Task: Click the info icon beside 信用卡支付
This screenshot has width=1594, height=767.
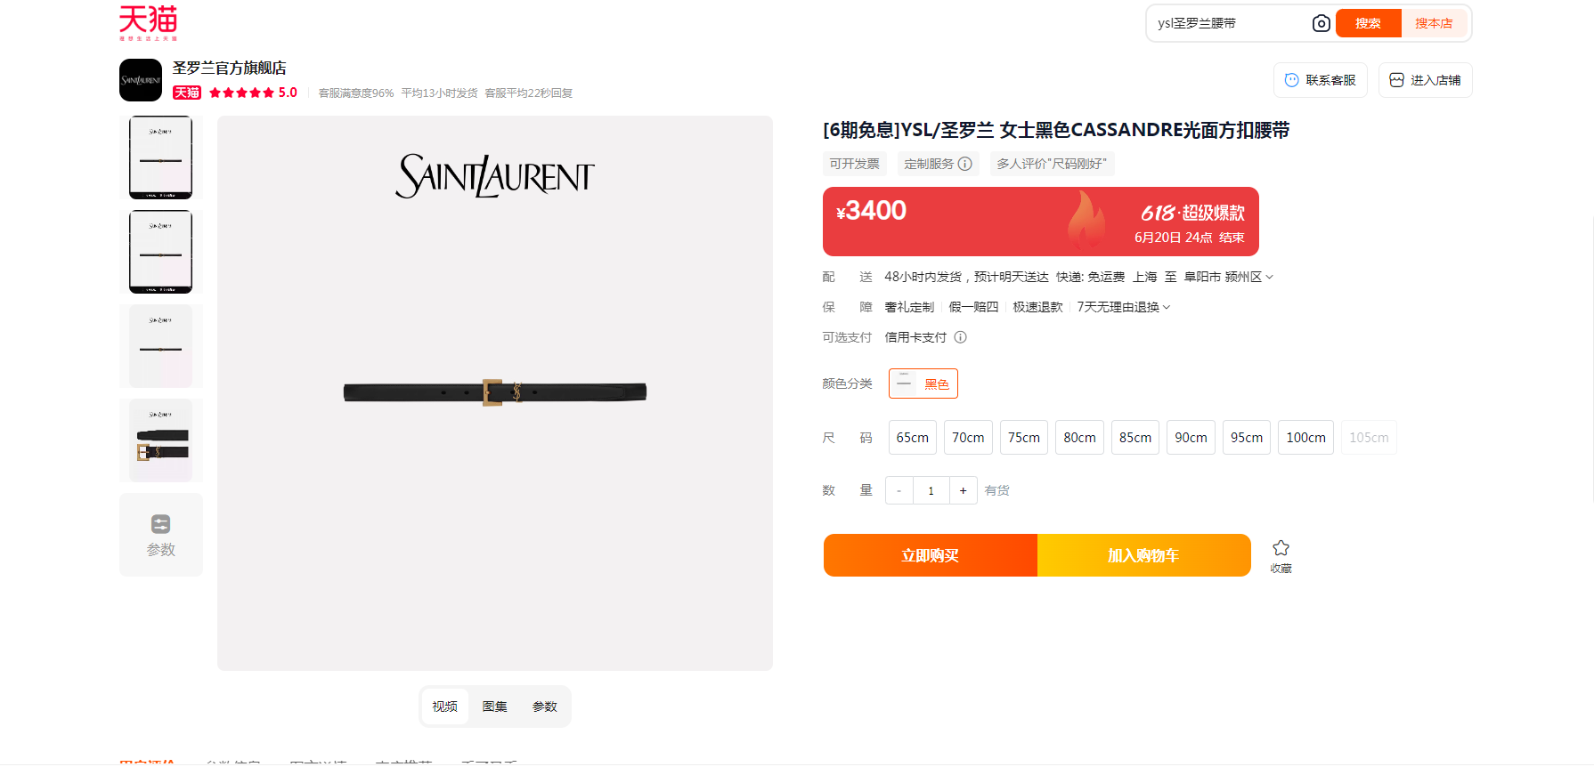Action: point(961,337)
